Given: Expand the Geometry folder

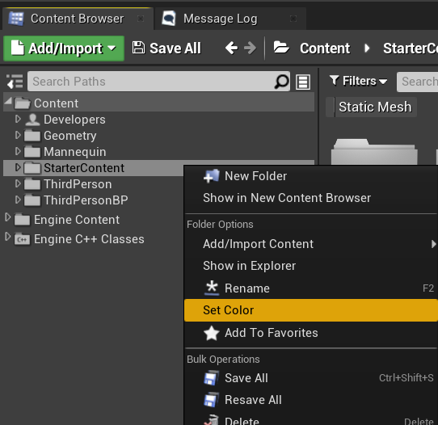Looking at the screenshot, I should (18, 135).
